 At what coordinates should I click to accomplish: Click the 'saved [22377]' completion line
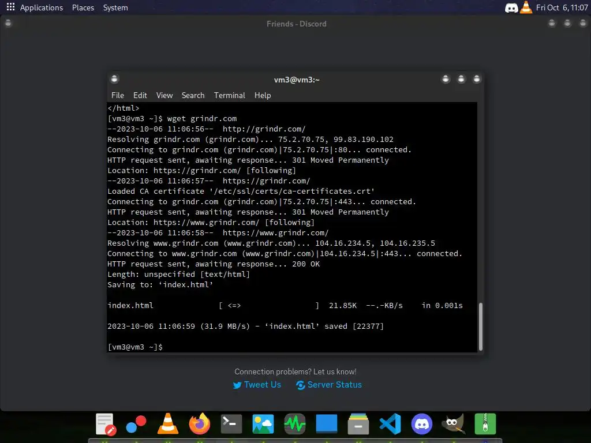tap(245, 326)
